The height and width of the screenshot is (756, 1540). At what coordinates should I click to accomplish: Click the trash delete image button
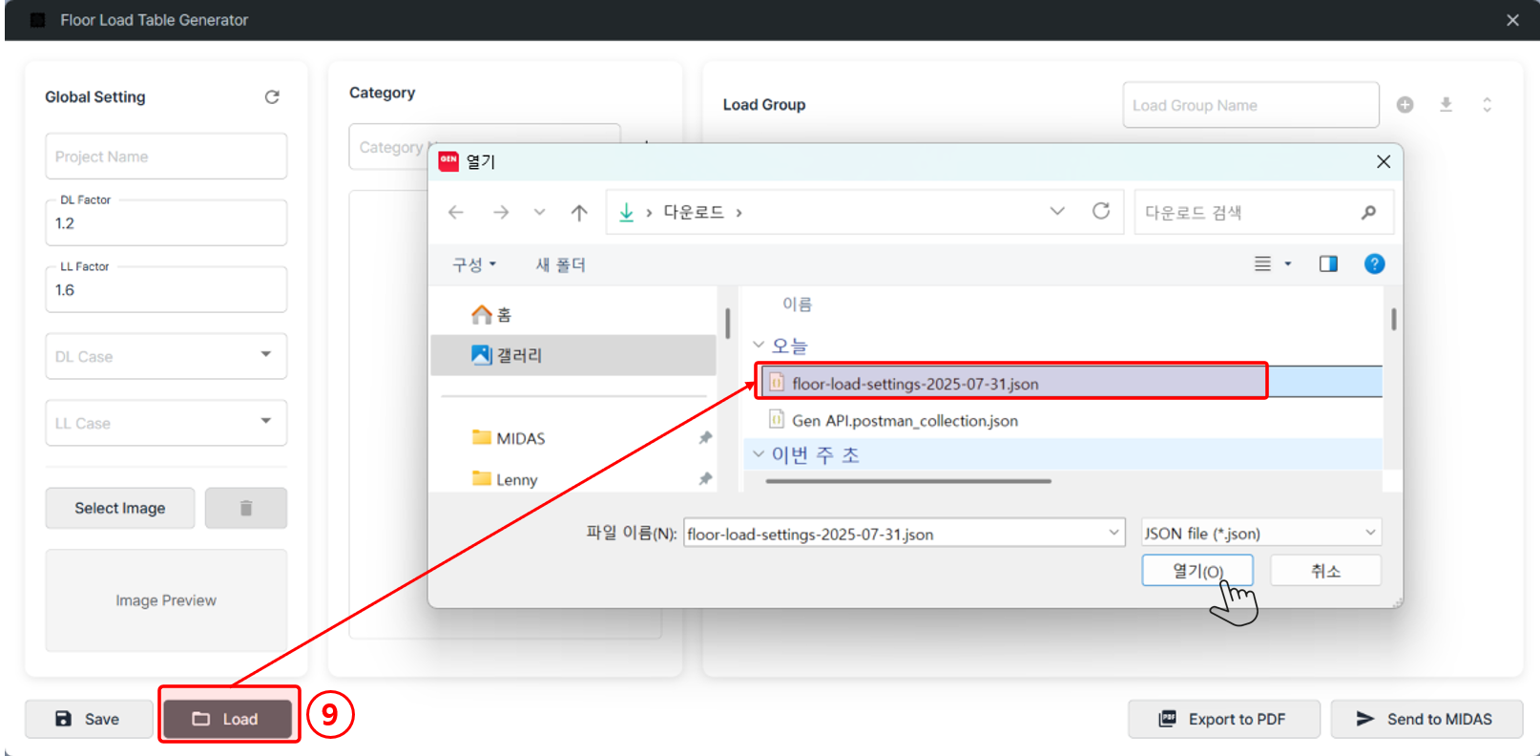[x=245, y=508]
